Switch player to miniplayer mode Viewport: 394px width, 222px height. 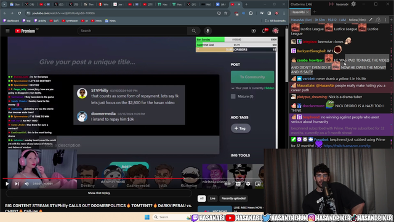(258, 184)
